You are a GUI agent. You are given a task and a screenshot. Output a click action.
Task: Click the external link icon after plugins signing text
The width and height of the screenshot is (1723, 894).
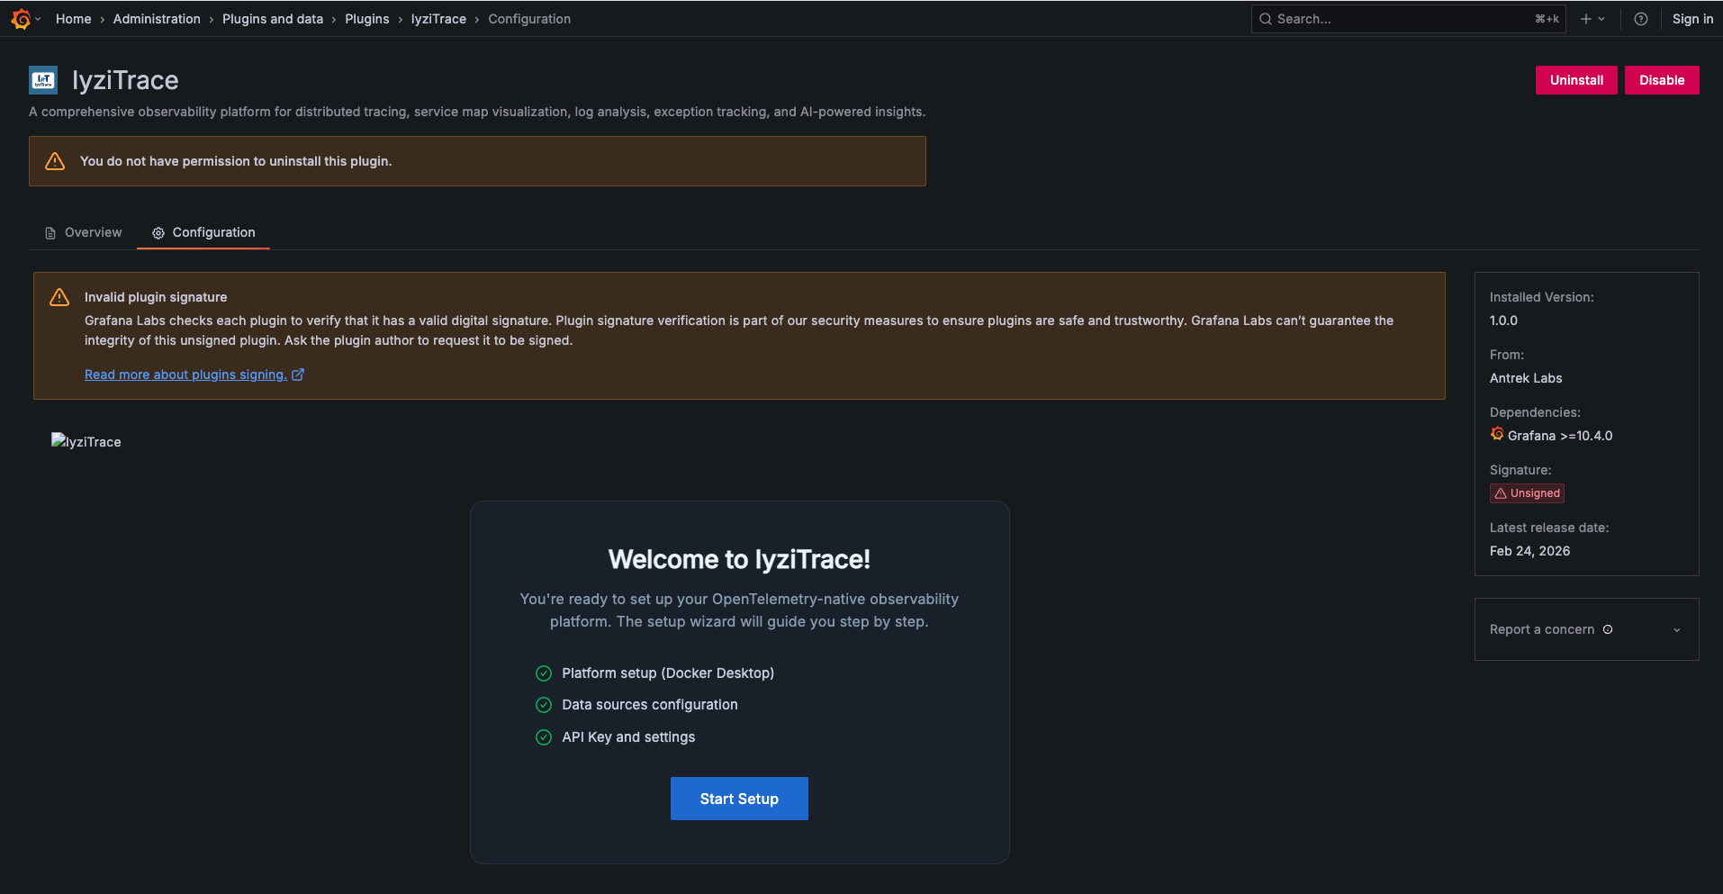click(x=298, y=375)
